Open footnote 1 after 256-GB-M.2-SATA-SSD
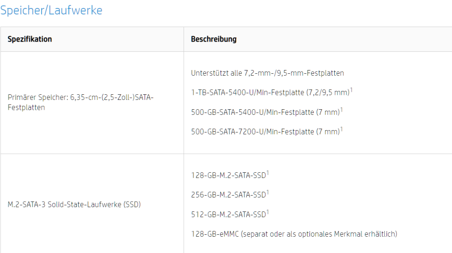452x253 pixels. tap(267, 193)
